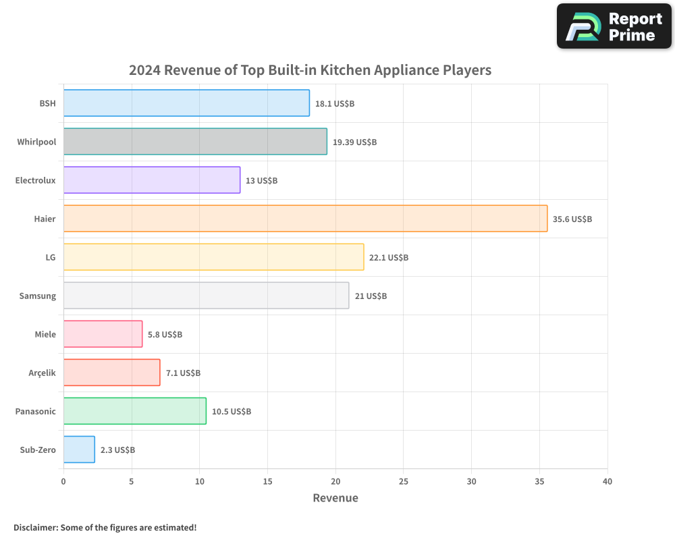Click the Revenue axis title
Image resolution: width=675 pixels, height=540 pixels.
coord(335,498)
